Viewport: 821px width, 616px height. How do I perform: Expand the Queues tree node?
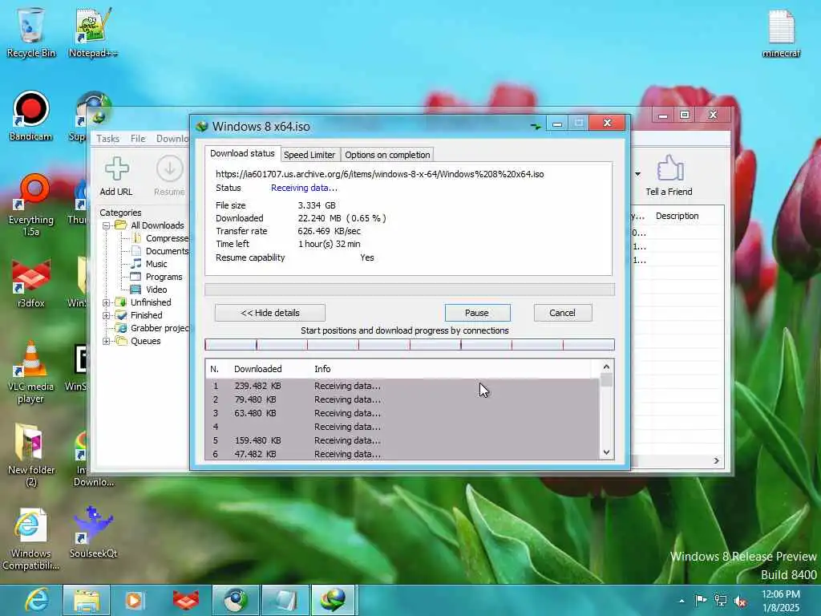(x=107, y=341)
